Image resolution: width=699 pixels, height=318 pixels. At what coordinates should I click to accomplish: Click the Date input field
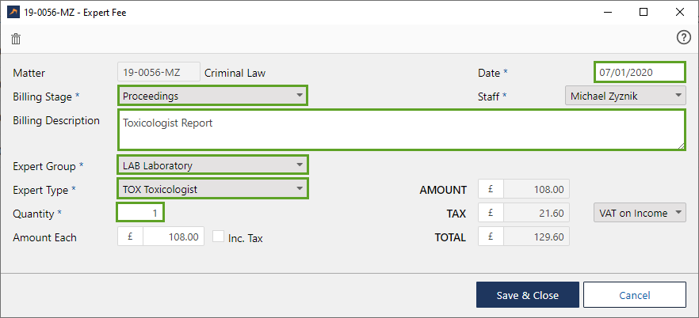point(639,72)
